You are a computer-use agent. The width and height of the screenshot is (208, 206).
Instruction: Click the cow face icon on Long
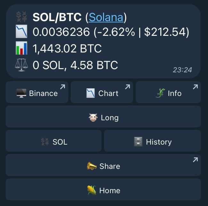pyautogui.click(x=93, y=117)
